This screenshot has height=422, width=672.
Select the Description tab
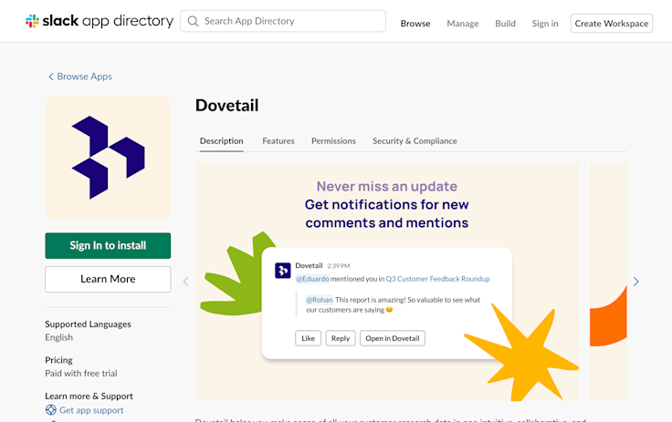(222, 141)
